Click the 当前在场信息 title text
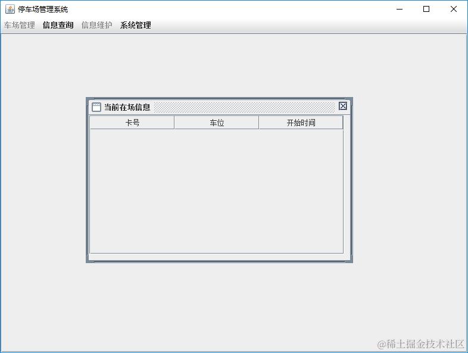 click(x=127, y=107)
